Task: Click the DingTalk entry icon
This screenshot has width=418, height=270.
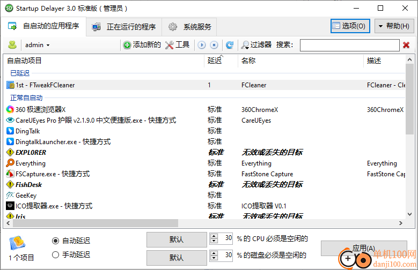Action: [x=10, y=131]
